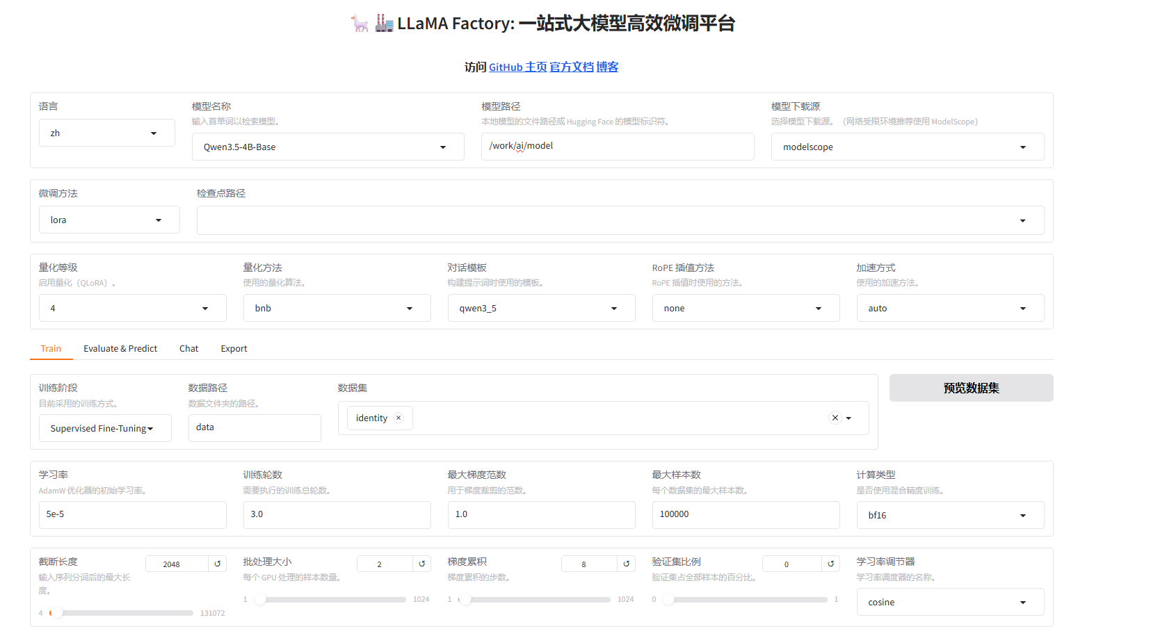Image resolution: width=1167 pixels, height=638 pixels.
Task: Click the 梯度累积 number box showing 8
Action: pos(589,564)
